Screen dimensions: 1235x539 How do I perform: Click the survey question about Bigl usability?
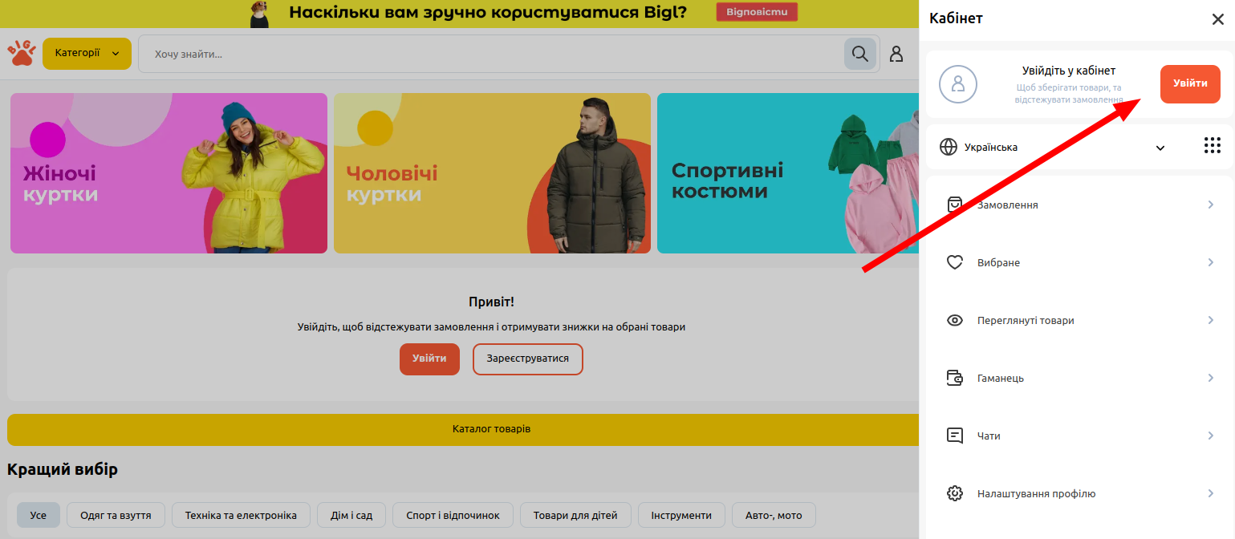487,12
